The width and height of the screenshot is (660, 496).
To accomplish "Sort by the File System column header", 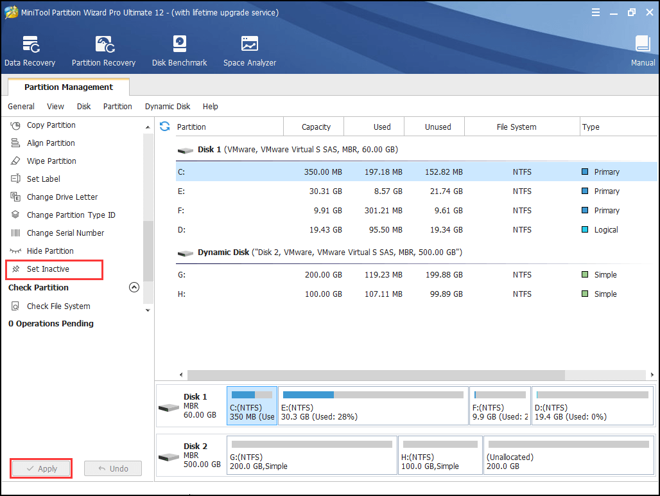I will pyautogui.click(x=522, y=127).
